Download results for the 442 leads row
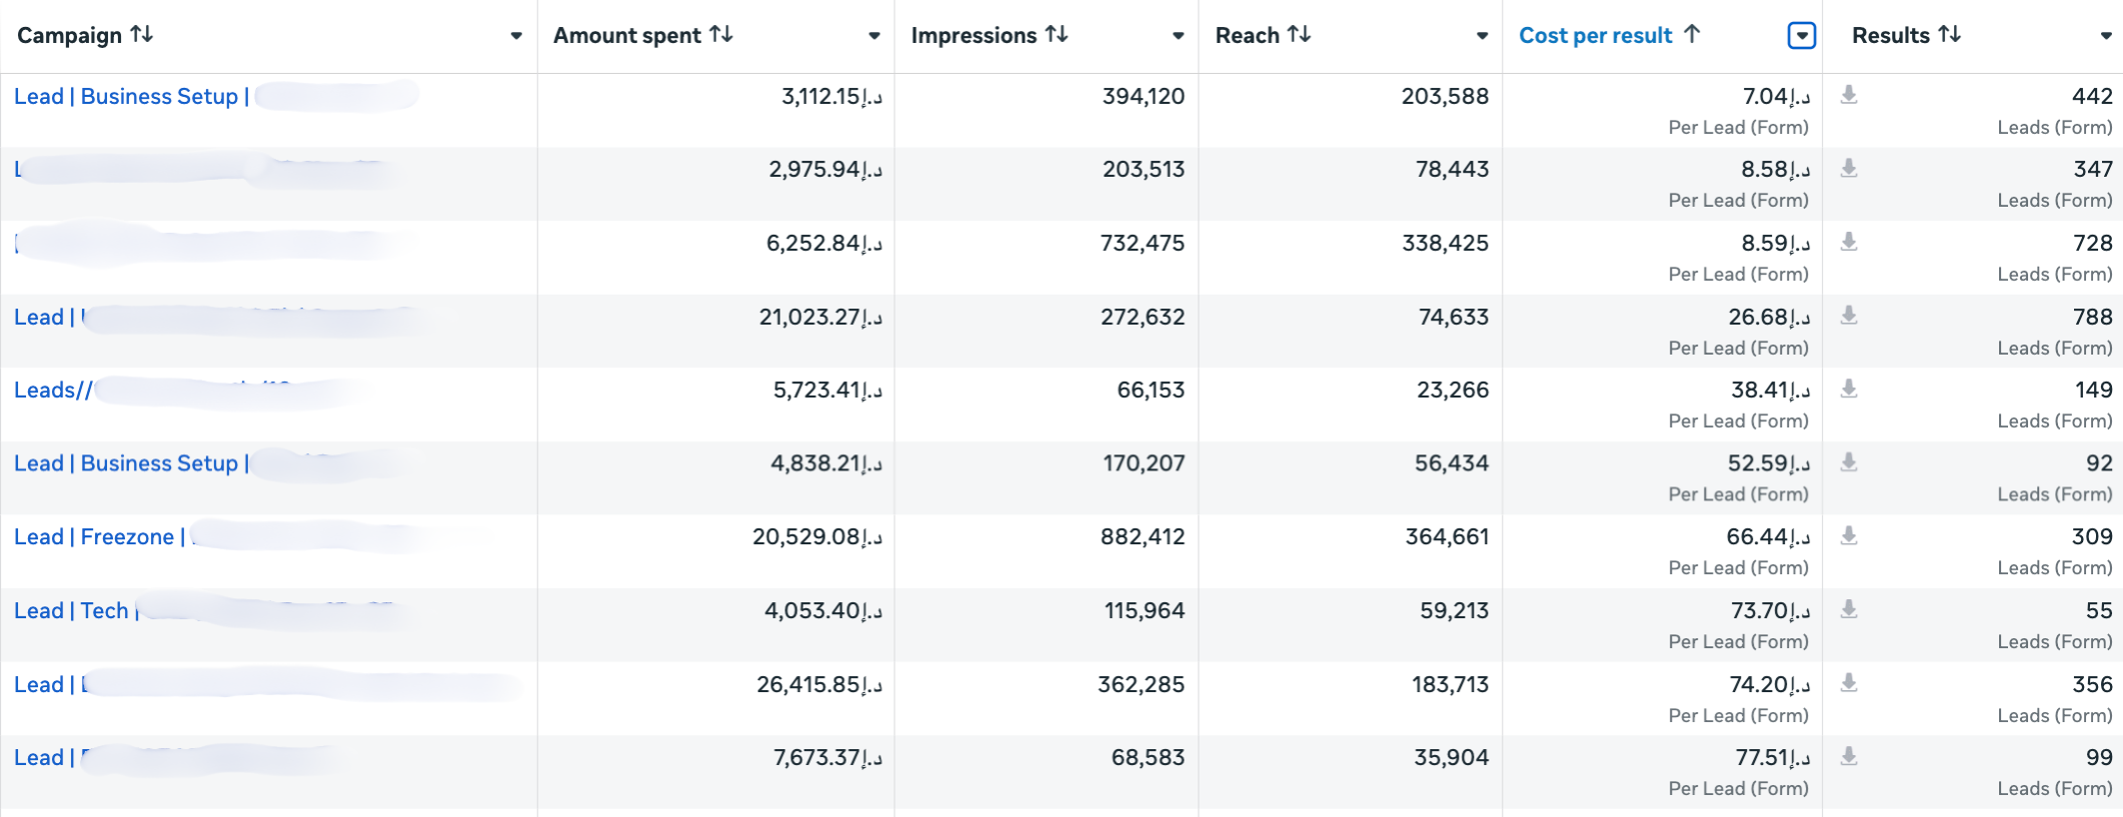 (x=1849, y=95)
